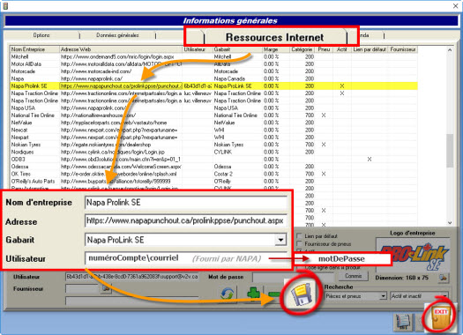
Task: Select the Ressources Internet tab
Action: click(x=274, y=38)
